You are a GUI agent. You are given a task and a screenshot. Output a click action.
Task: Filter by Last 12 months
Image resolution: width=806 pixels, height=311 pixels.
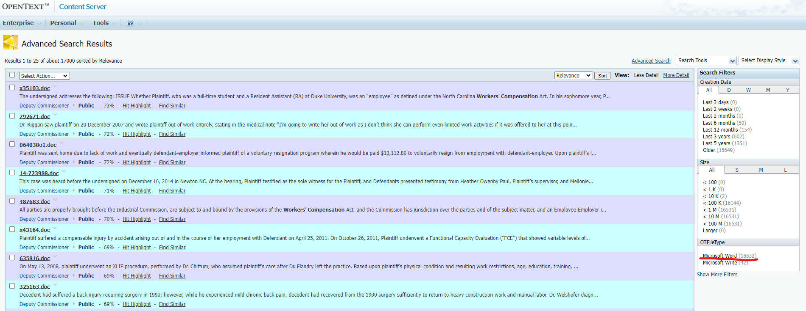pos(720,130)
